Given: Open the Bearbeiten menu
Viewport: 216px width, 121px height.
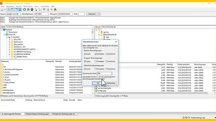Looking at the screenshot, I should pos(10,6).
